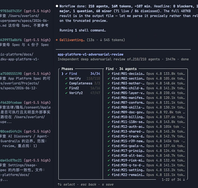198x188 pixels.
Task: Open agent find:M08-skills row
Action: pos(146,108)
